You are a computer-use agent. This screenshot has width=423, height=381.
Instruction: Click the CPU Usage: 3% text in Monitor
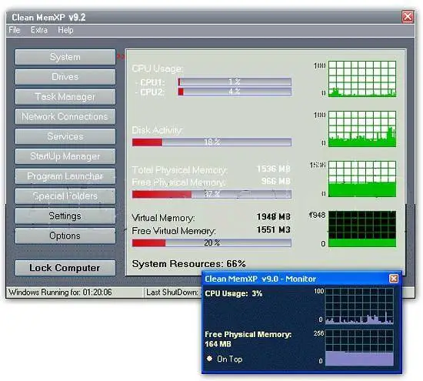pyautogui.click(x=233, y=293)
